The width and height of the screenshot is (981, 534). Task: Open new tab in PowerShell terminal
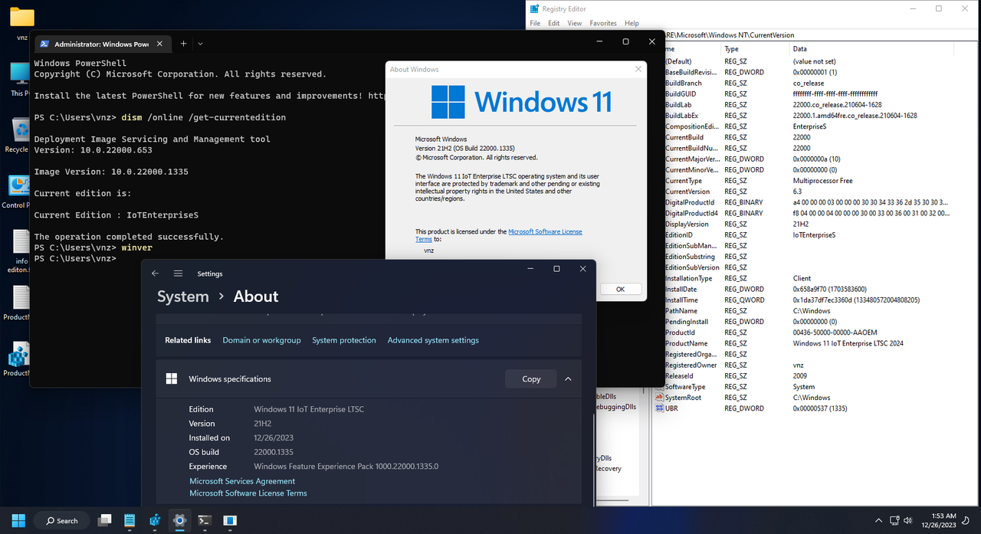tap(183, 44)
